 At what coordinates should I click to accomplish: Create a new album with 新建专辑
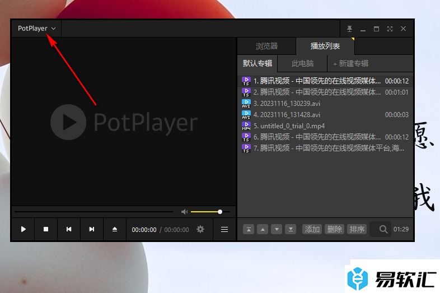[x=351, y=63]
